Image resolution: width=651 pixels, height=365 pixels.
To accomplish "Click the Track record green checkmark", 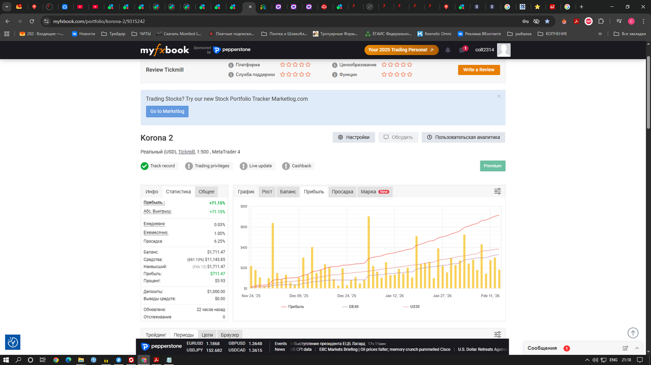I will click(x=144, y=166).
